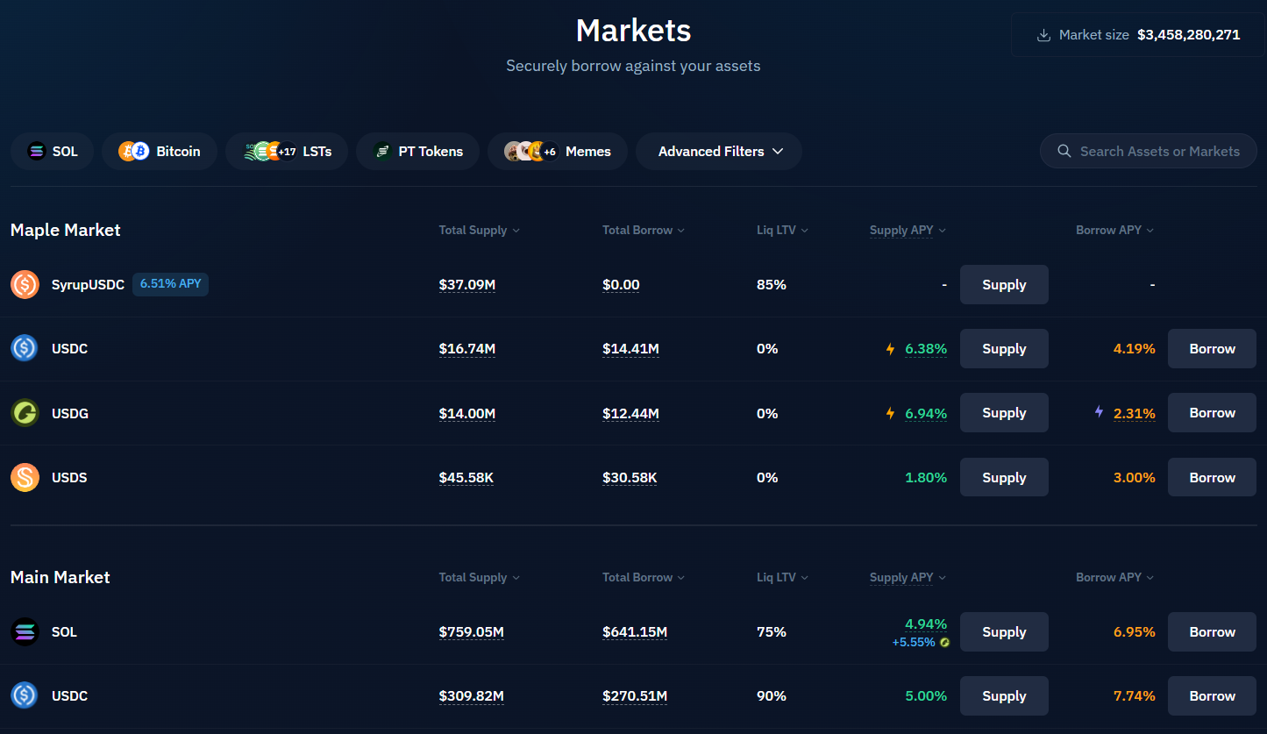Click the 85% Liq LTV value
This screenshot has width=1267, height=734.
point(772,285)
